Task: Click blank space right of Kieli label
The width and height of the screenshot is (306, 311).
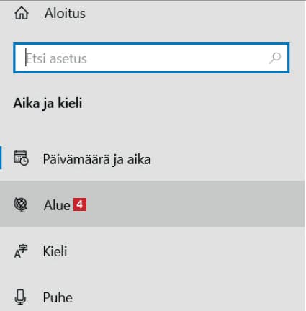Action: pos(182,251)
